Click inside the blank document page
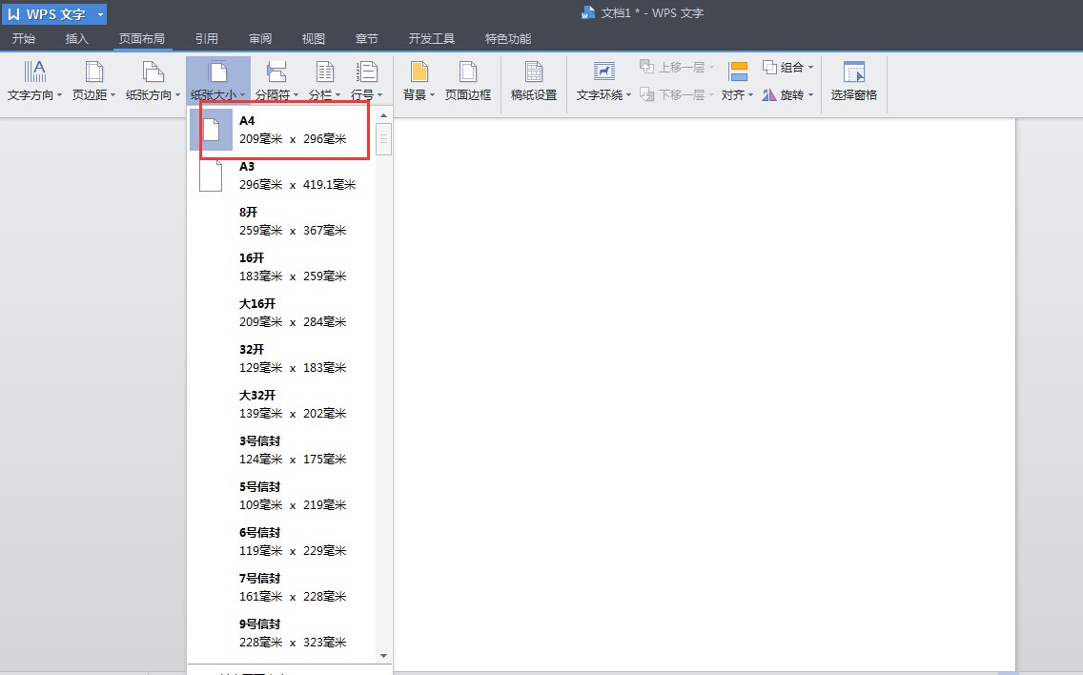The image size is (1083, 675). (705, 394)
